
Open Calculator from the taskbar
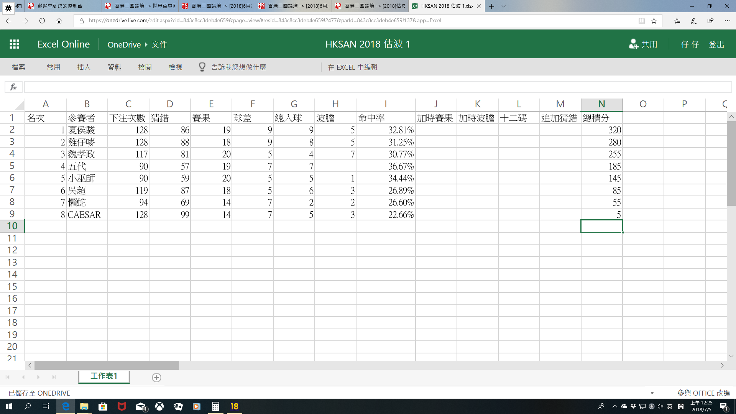point(215,406)
